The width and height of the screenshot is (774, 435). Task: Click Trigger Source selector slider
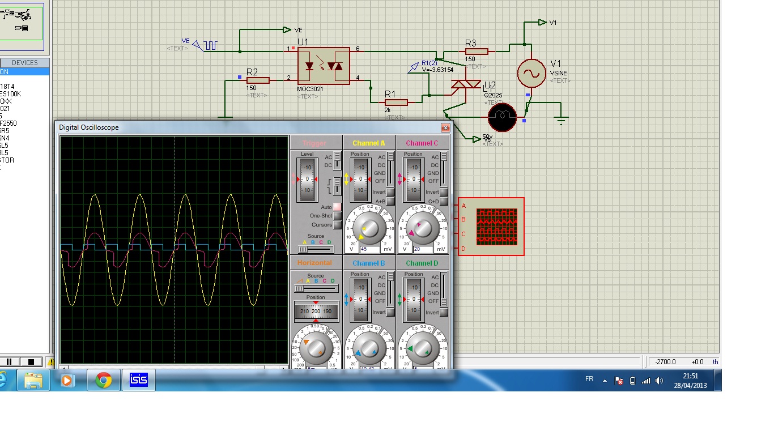click(316, 249)
